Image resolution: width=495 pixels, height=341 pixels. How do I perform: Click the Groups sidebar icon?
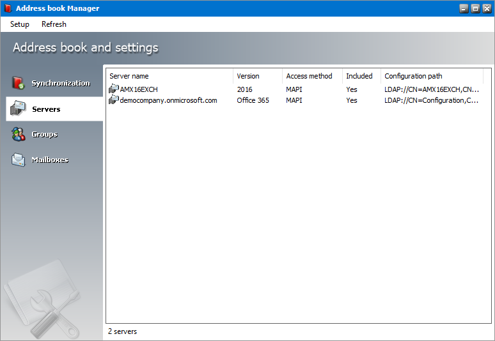click(x=19, y=134)
